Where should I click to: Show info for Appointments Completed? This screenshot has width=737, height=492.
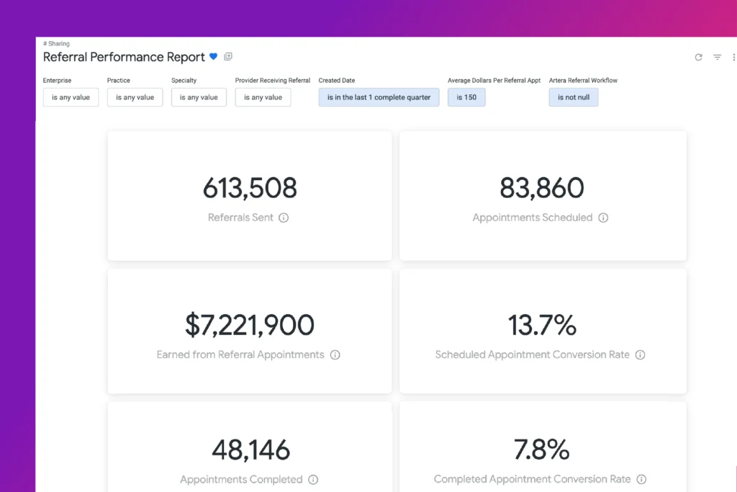(313, 480)
